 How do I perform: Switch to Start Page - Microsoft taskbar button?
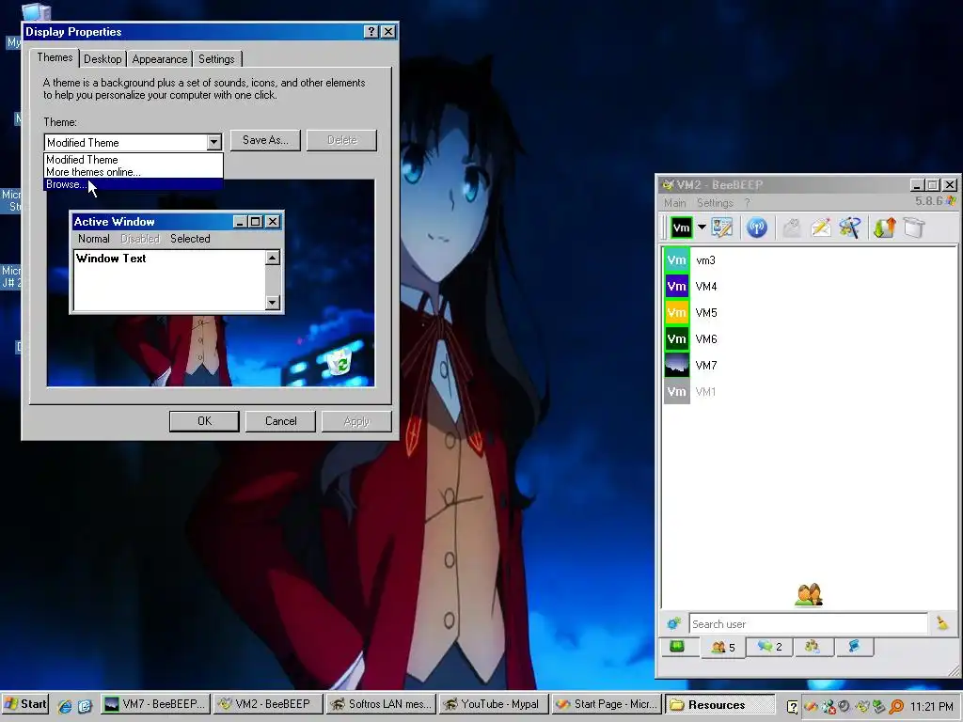[607, 704]
